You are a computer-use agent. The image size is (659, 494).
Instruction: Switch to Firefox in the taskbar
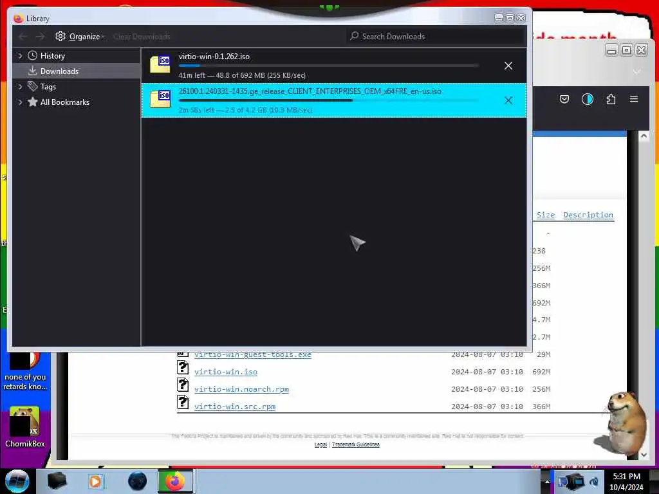coord(175,481)
